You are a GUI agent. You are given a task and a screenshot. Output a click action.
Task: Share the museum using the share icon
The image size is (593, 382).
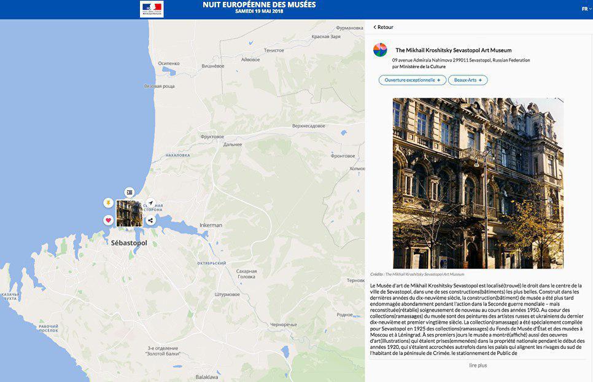(150, 220)
